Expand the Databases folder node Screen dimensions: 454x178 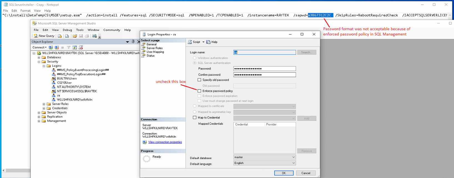click(39, 57)
